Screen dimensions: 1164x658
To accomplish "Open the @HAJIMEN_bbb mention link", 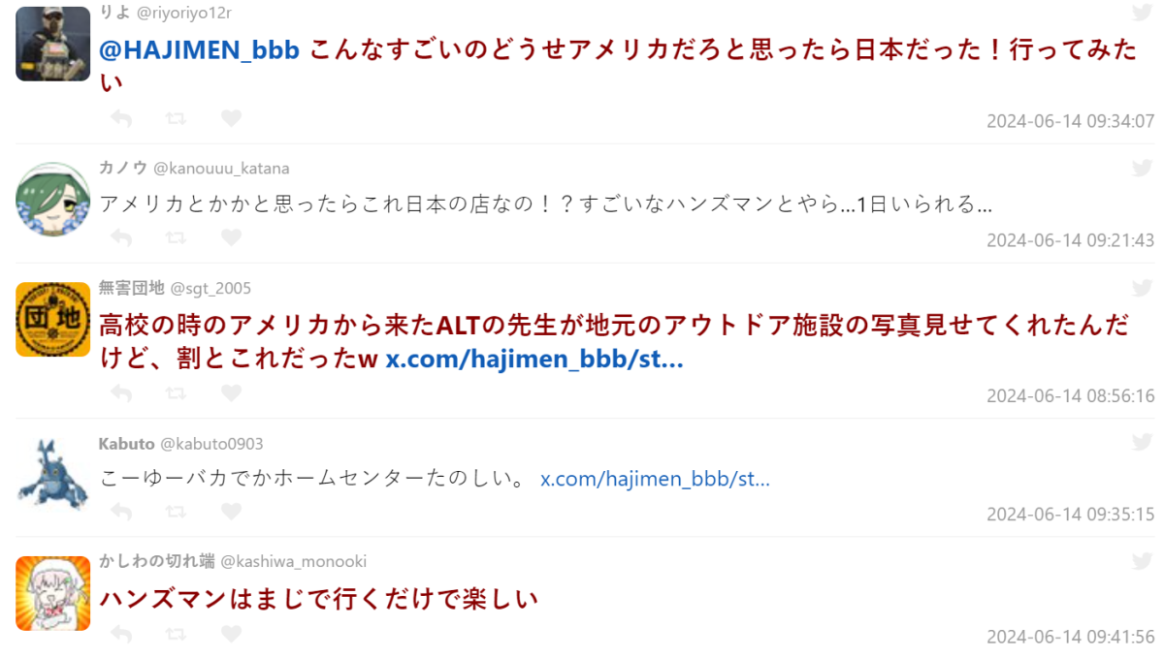I will tap(199, 50).
